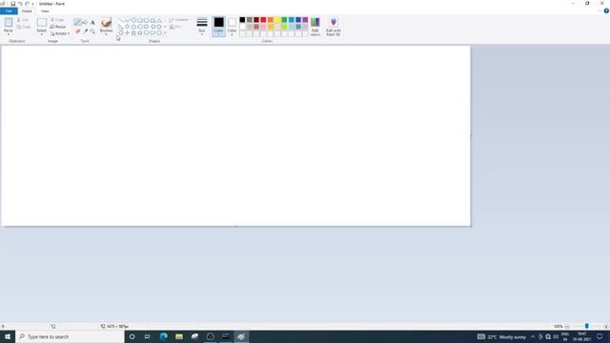Select the Pencil tool

tap(77, 22)
